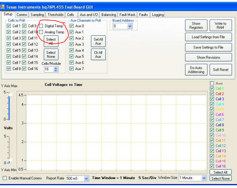Image resolution: width=237 pixels, height=188 pixels.
Task: Uncheck Aux 0 channel
Action: pyautogui.click(x=72, y=26)
